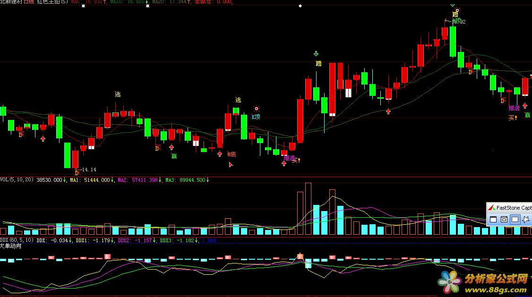
Task: Click the sun-shaped marker above K顶
Action: click(x=257, y=108)
